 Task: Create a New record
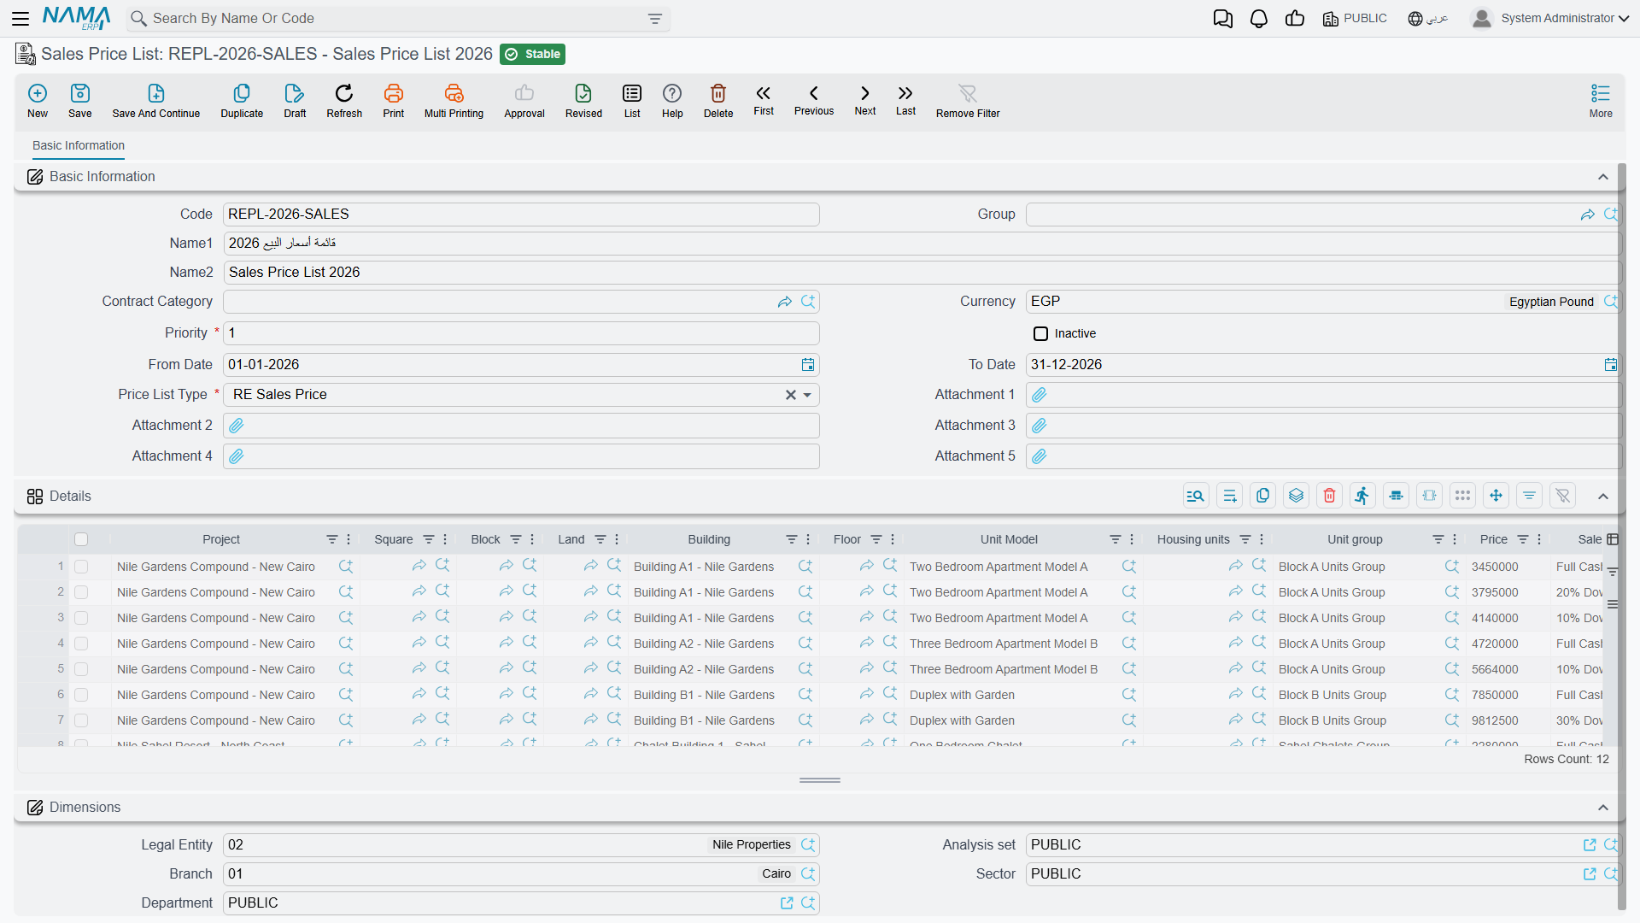[x=38, y=101]
